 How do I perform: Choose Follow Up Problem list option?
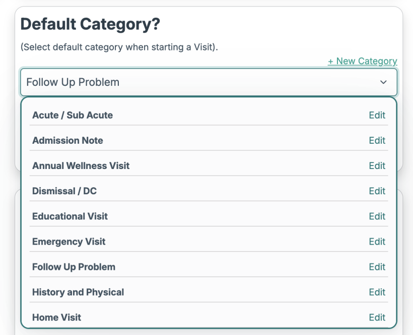click(x=74, y=266)
